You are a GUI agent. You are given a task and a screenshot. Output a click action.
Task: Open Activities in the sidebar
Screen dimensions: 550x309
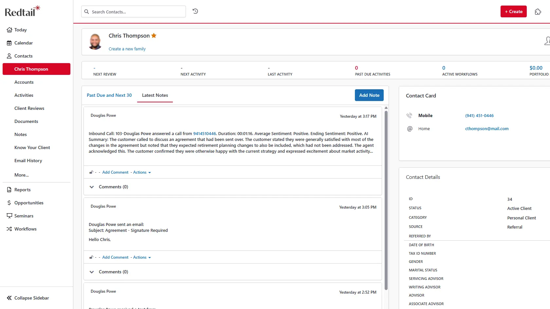24,95
